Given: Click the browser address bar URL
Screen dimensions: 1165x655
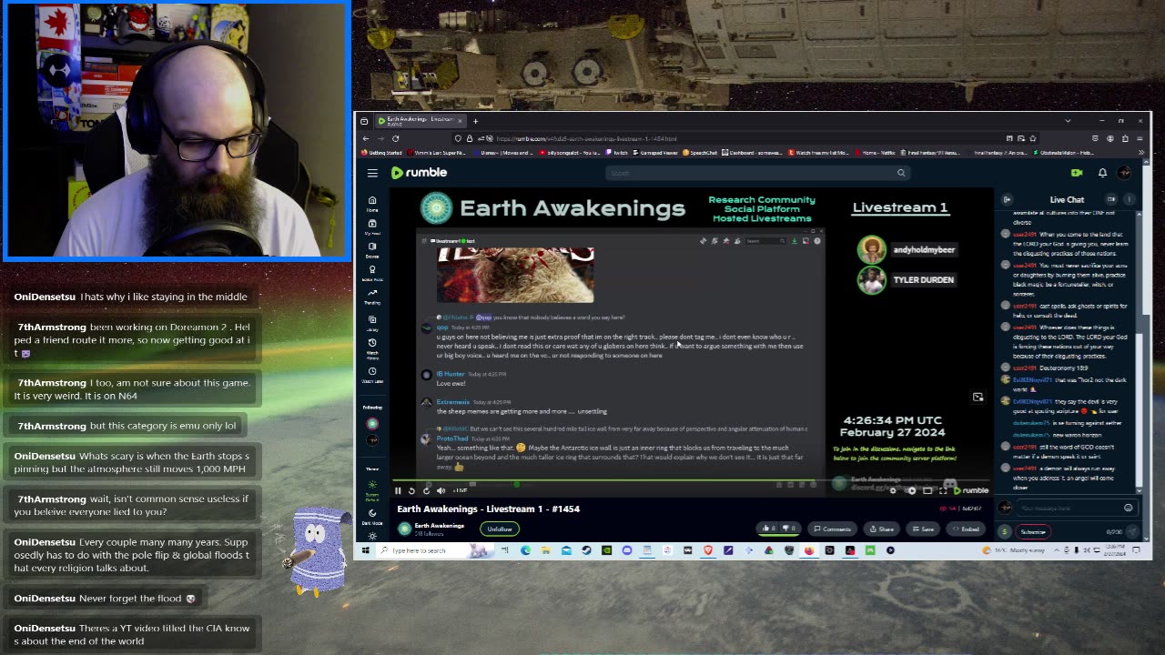Looking at the screenshot, I should pos(587,138).
